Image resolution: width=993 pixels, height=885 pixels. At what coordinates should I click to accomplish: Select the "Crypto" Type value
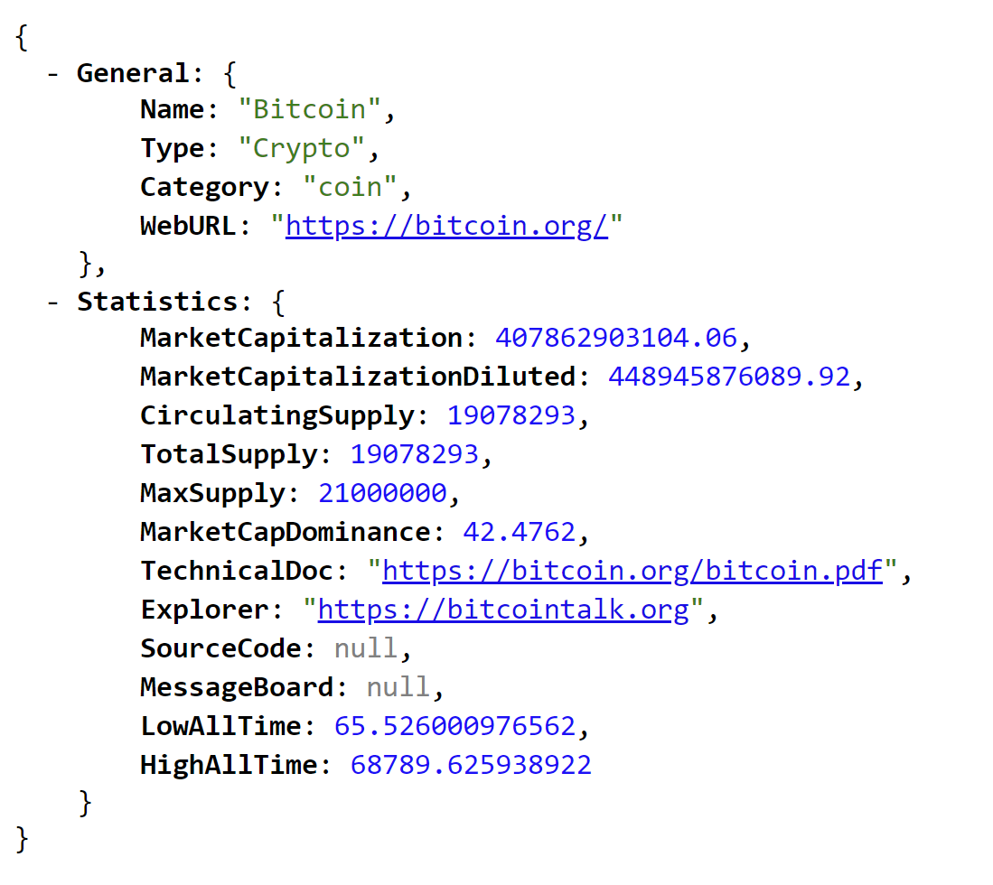pos(302,148)
